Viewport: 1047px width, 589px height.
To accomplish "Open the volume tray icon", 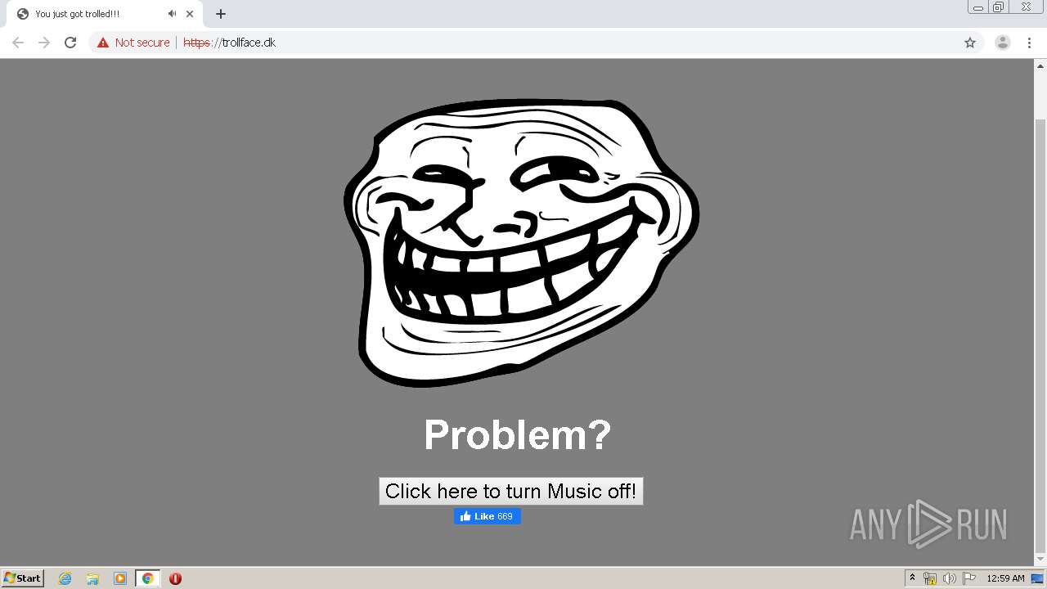I will (950, 578).
